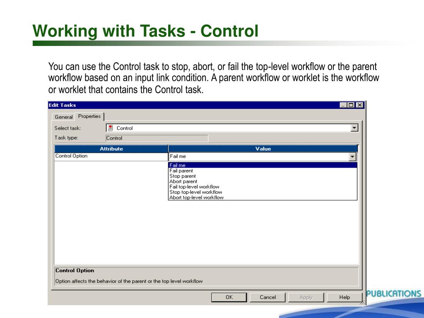Click the Task type: label
The image size is (424, 318).
click(x=66, y=137)
